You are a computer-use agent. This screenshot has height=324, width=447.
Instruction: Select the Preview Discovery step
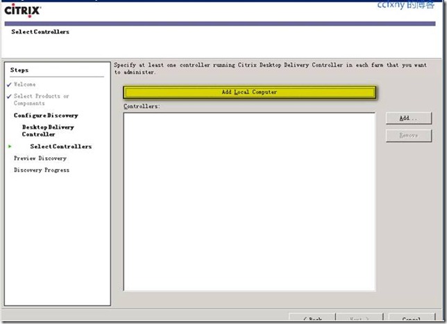coord(40,158)
